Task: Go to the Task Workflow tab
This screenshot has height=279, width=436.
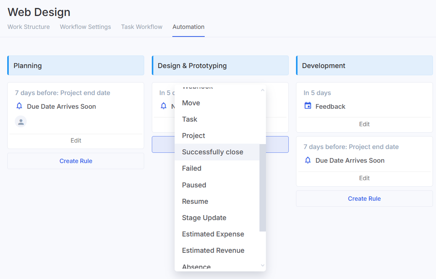Action: [x=142, y=27]
